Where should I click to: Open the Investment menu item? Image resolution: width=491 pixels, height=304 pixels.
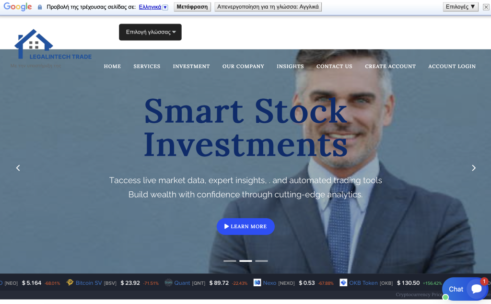191,66
